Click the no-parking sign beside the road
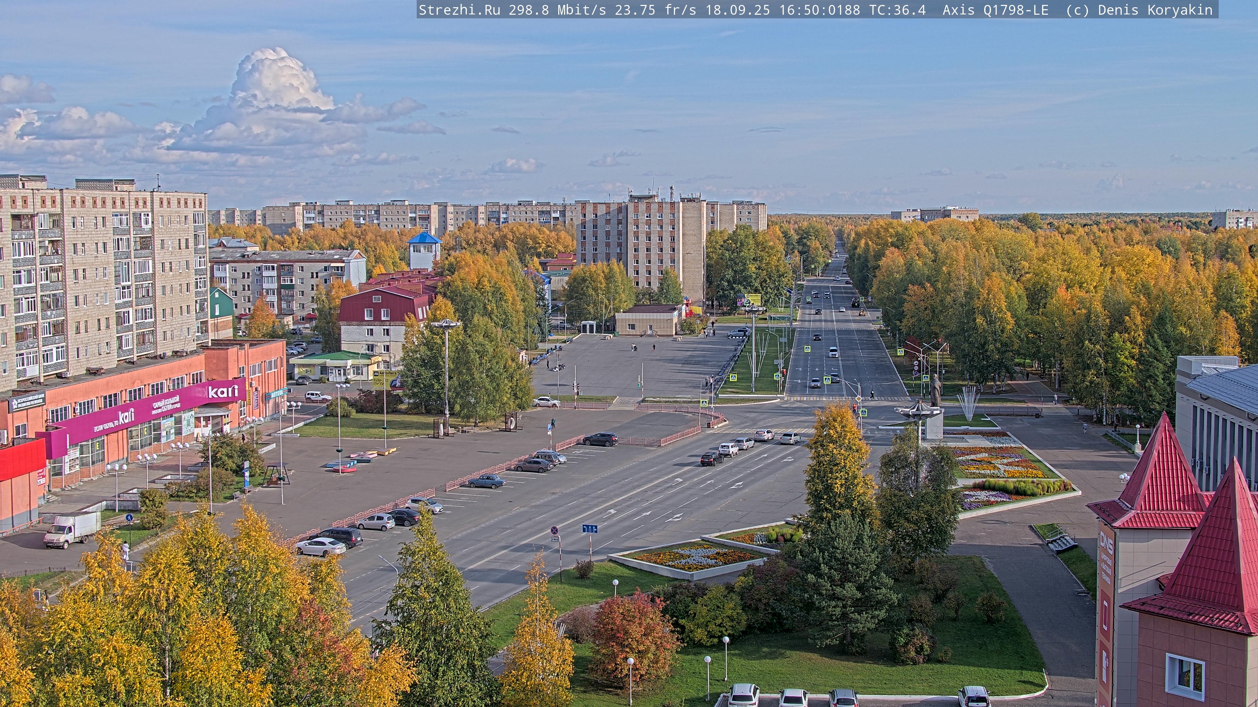 [554, 530]
